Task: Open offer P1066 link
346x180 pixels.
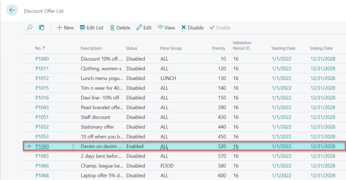Action: coord(42,166)
